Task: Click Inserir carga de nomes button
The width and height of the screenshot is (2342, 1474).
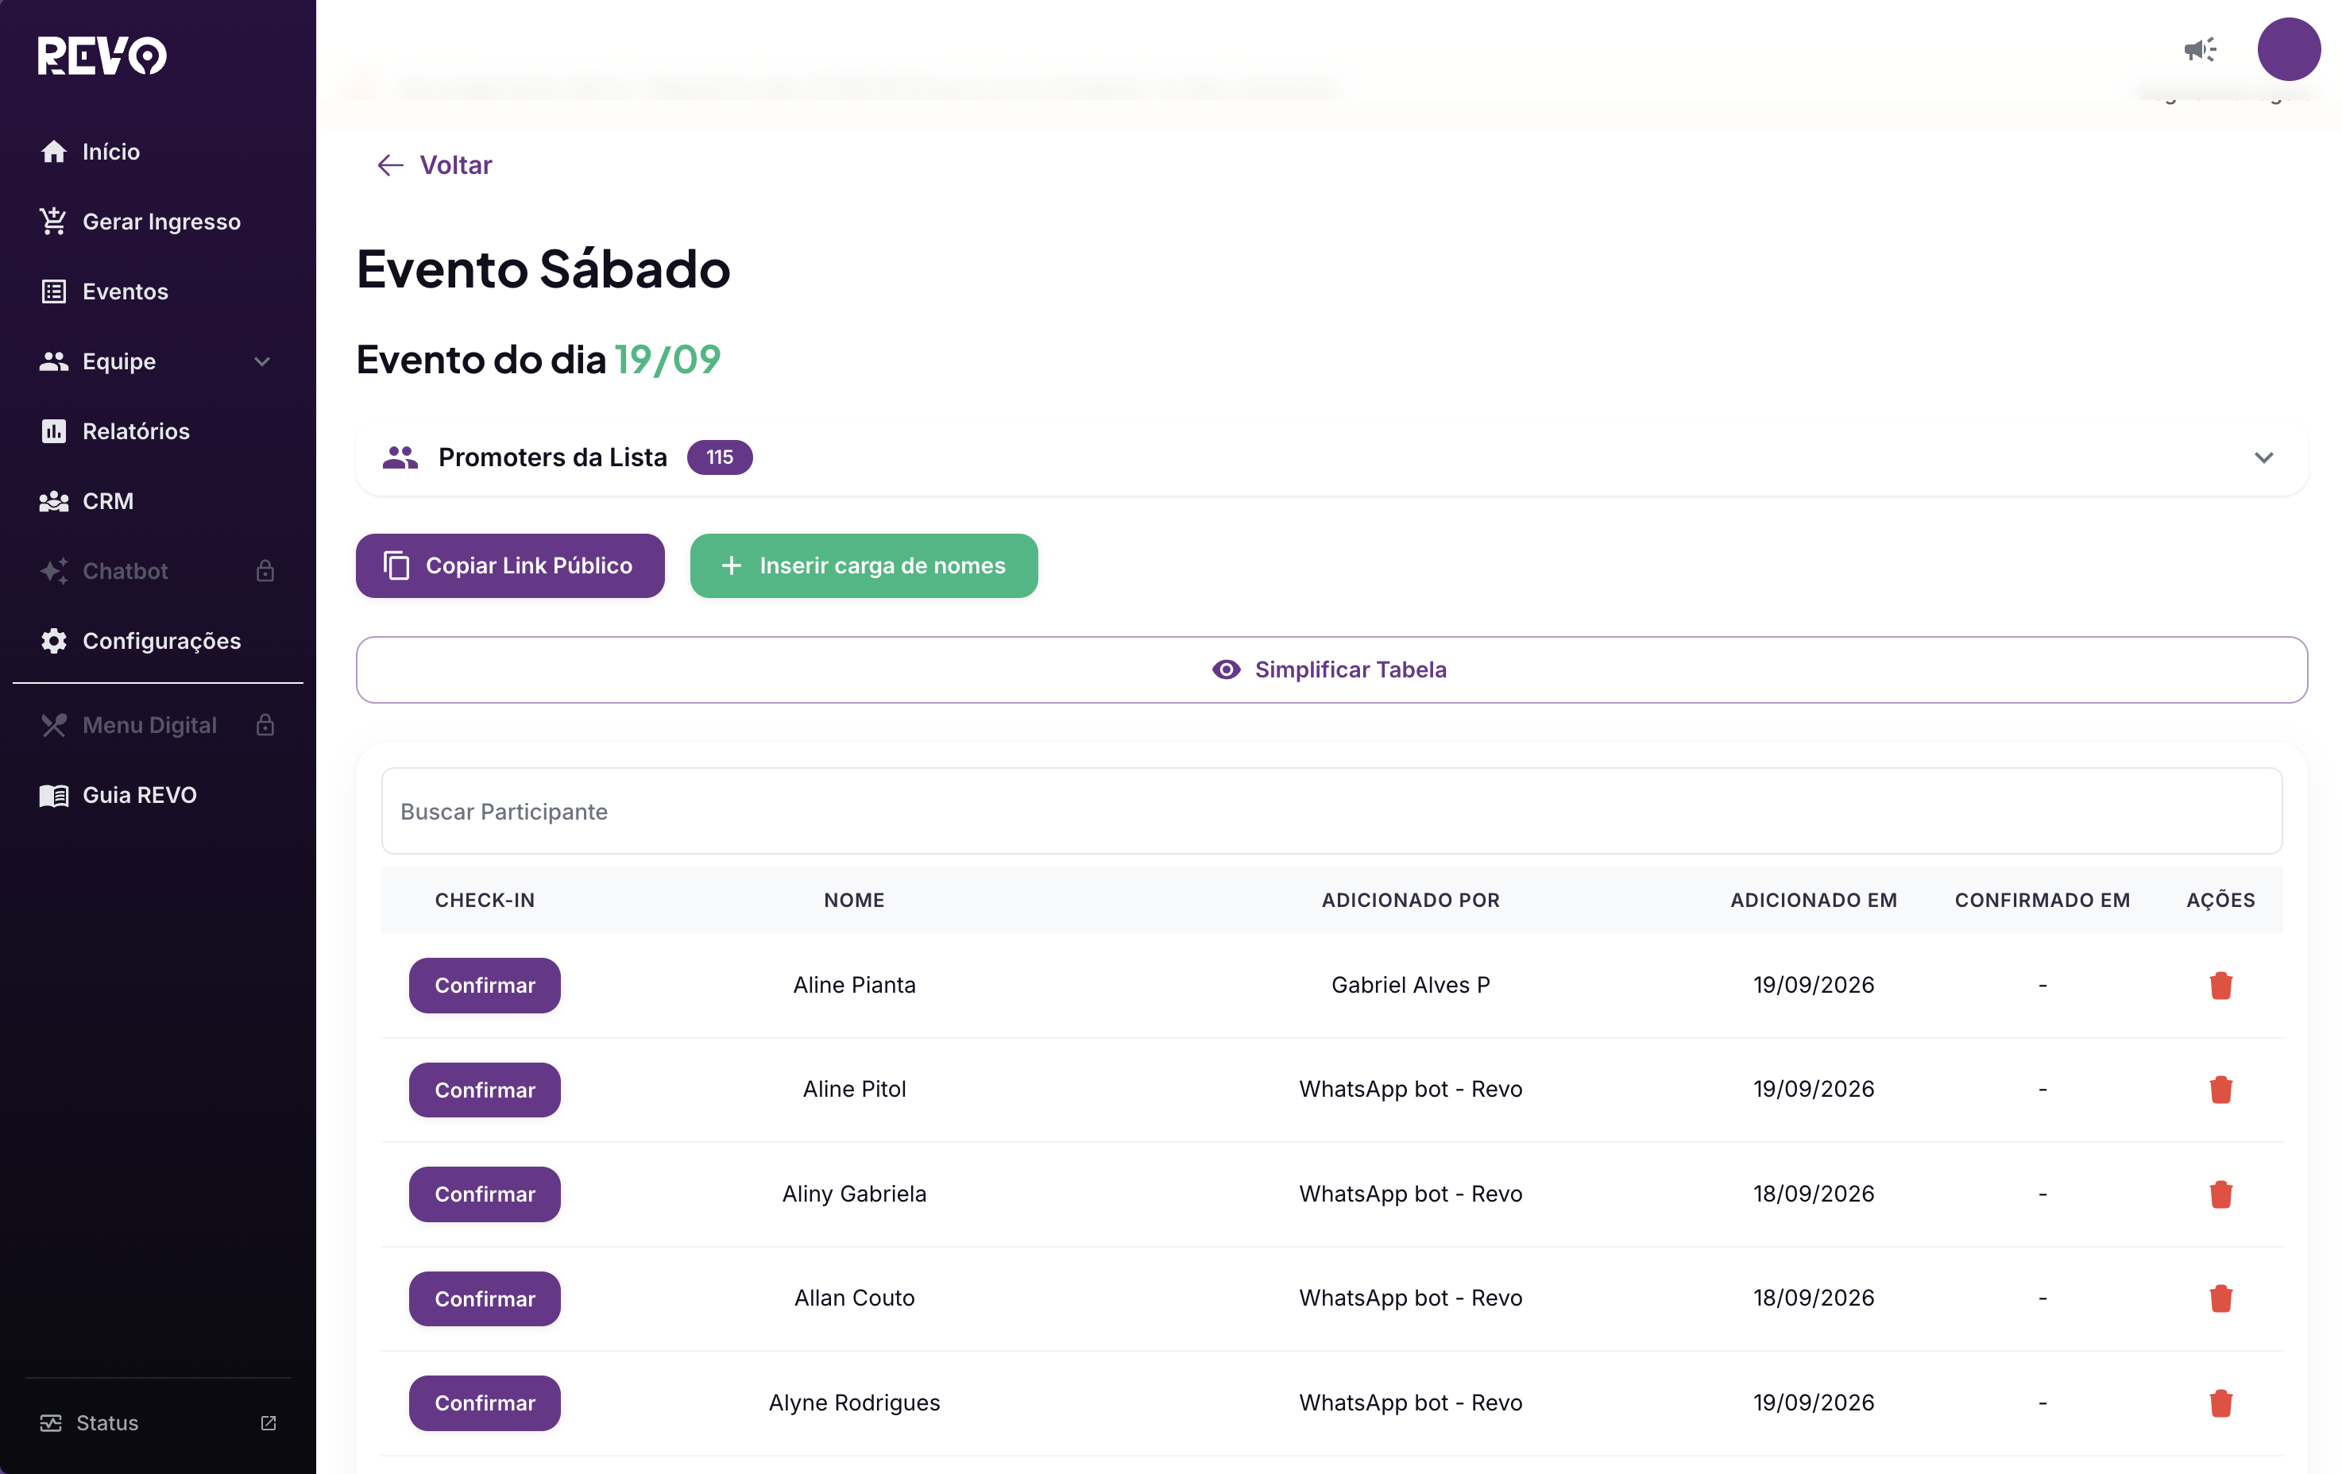Action: pyautogui.click(x=864, y=566)
